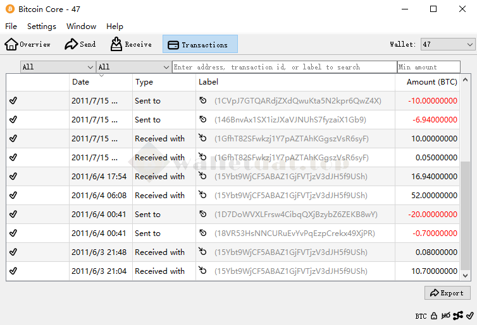477x325 pixels.
Task: Click the HD disabled status icon
Action: pyautogui.click(x=445, y=316)
